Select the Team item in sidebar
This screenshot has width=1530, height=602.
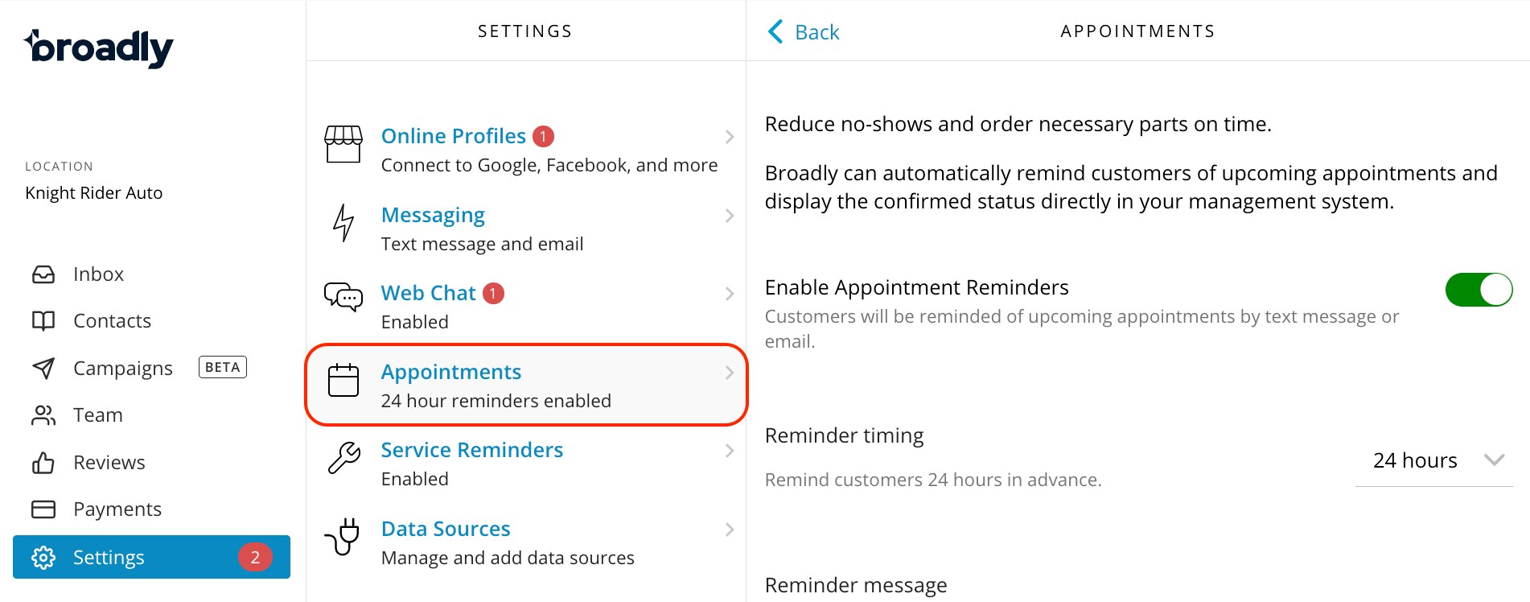click(x=97, y=415)
